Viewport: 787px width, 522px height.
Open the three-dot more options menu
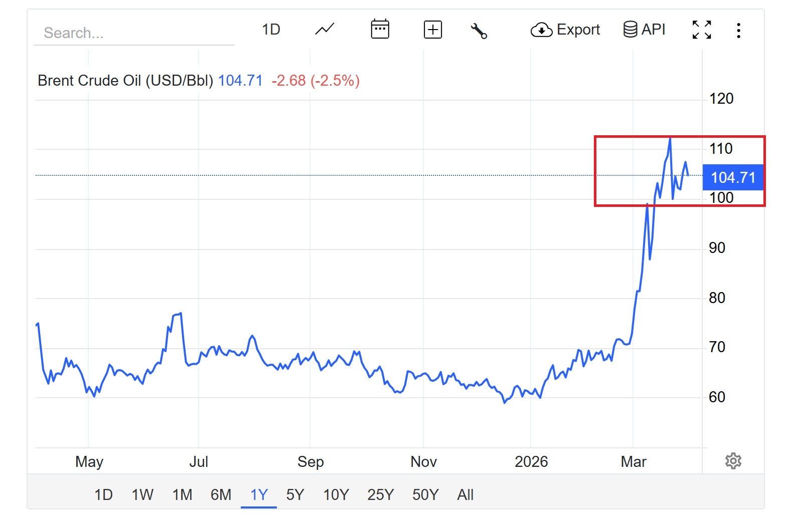738,31
